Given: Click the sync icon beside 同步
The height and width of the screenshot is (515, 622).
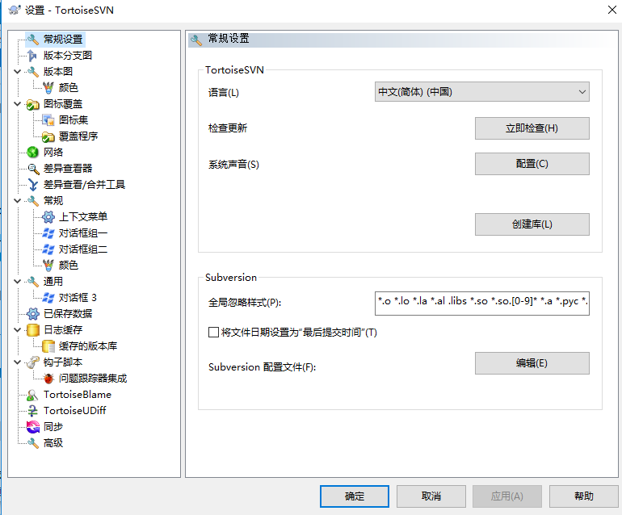Looking at the screenshot, I should tap(33, 427).
